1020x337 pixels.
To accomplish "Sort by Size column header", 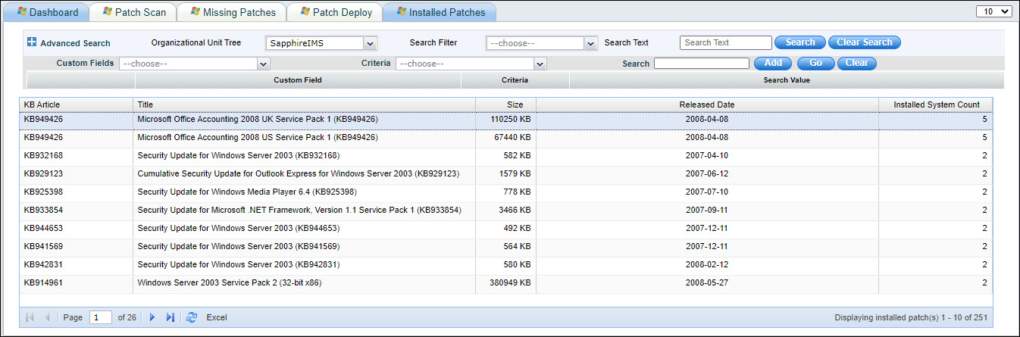I will [505, 105].
